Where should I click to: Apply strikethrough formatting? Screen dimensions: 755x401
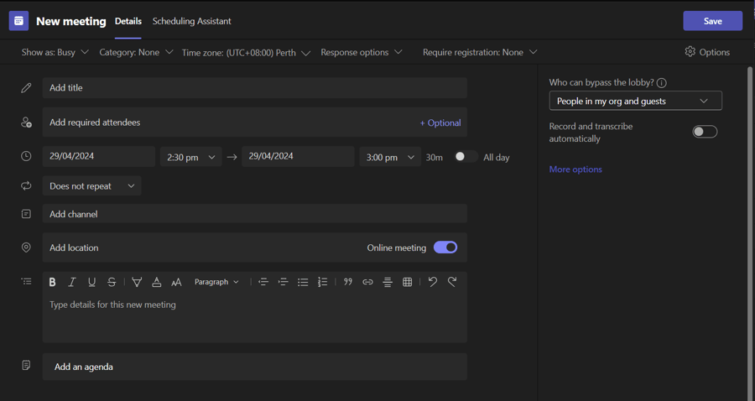click(x=112, y=282)
